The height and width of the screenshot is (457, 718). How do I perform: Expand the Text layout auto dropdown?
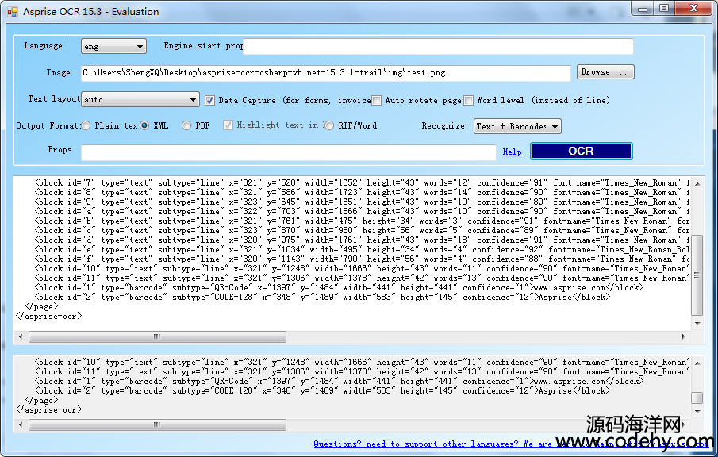140,100
